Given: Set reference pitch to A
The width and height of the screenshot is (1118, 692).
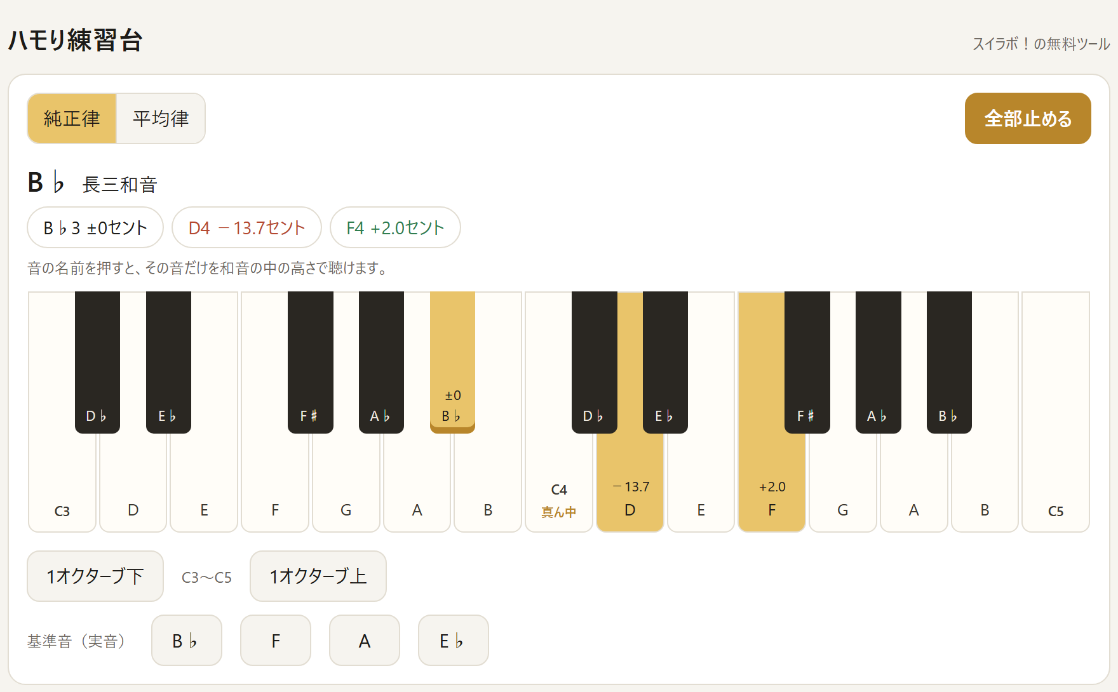Looking at the screenshot, I should click(x=365, y=640).
